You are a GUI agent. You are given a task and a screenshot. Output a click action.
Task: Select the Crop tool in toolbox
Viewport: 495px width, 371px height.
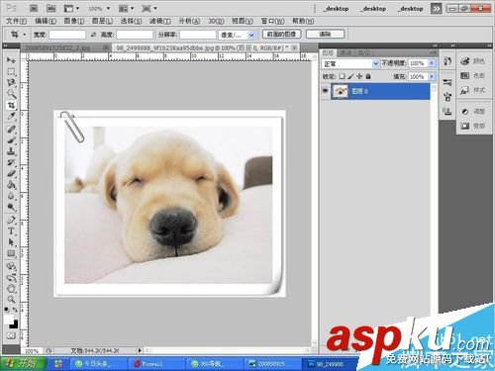click(11, 105)
